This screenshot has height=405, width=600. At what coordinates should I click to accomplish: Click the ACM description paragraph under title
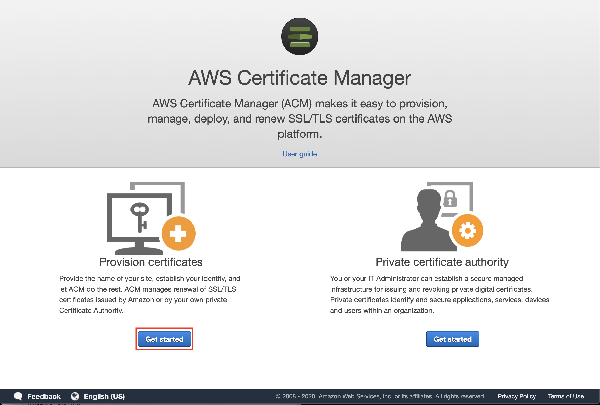tap(299, 119)
